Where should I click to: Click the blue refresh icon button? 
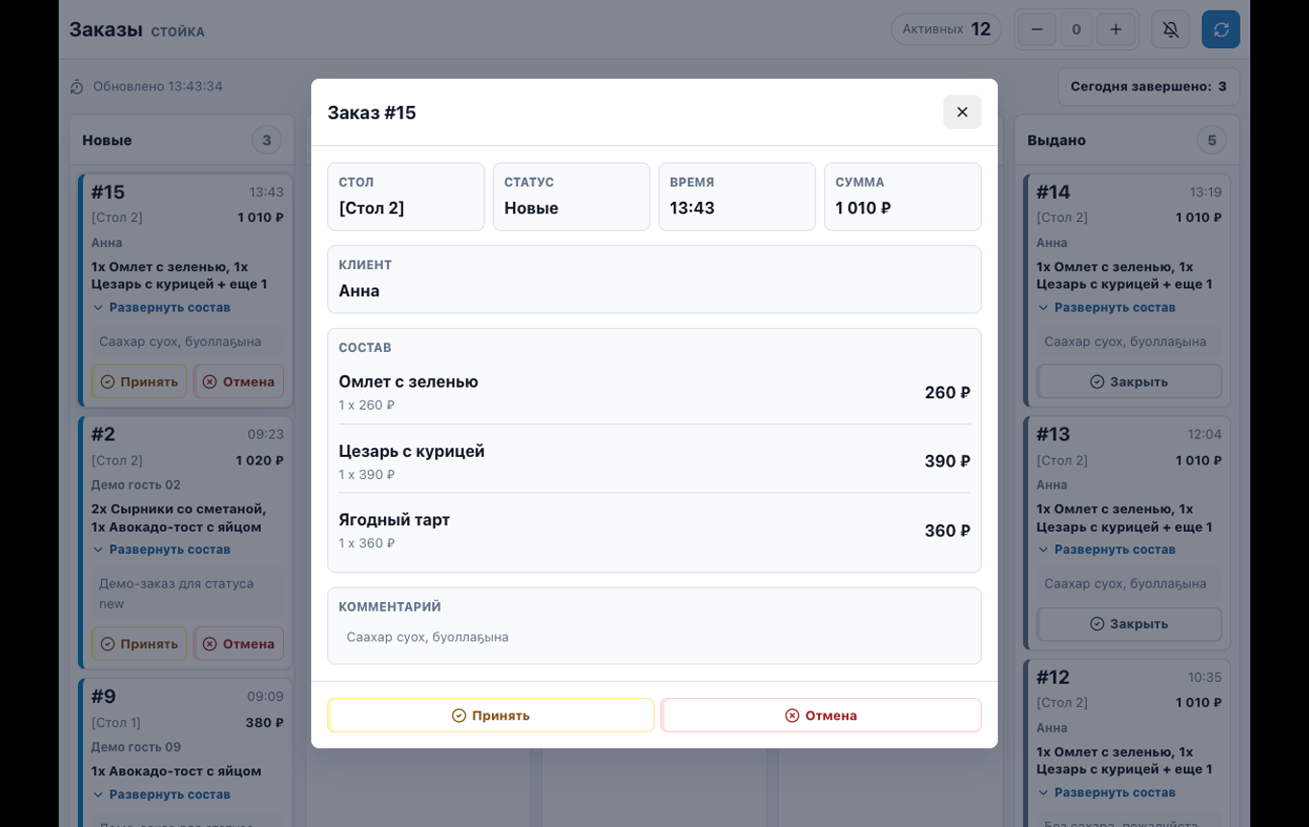point(1220,30)
